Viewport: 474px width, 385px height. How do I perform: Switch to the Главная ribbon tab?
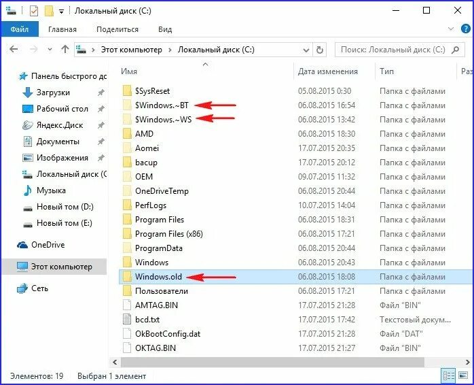coord(62,29)
